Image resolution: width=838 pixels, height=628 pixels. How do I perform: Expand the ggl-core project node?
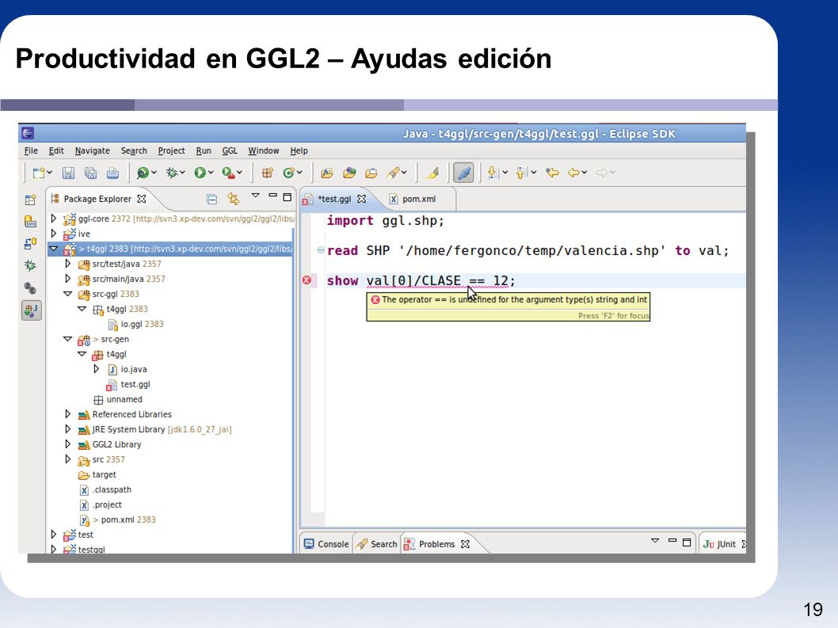click(53, 218)
